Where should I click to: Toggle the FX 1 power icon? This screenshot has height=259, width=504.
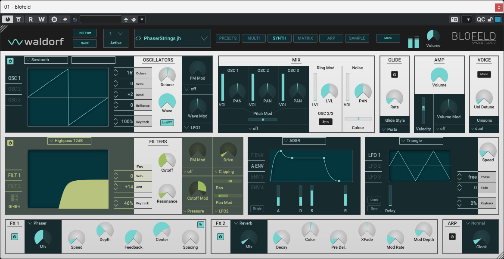(15, 237)
